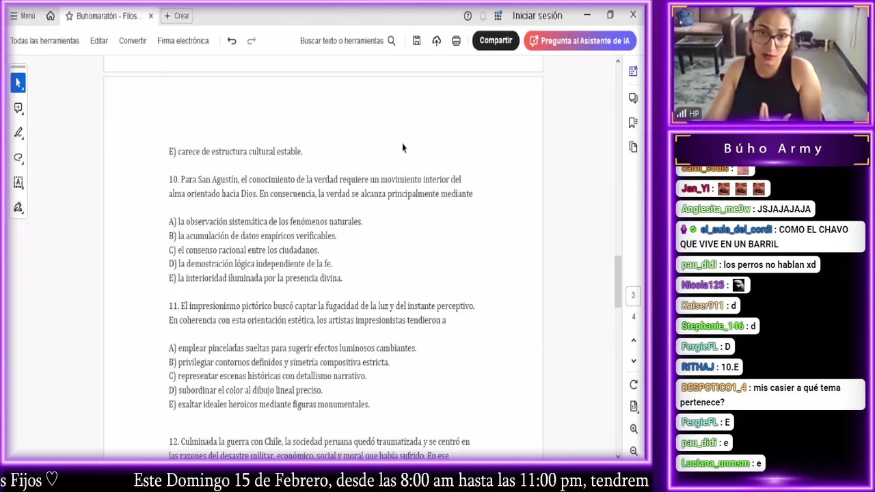Choose the text box tool
Screen dimensions: 875x492
(18, 182)
